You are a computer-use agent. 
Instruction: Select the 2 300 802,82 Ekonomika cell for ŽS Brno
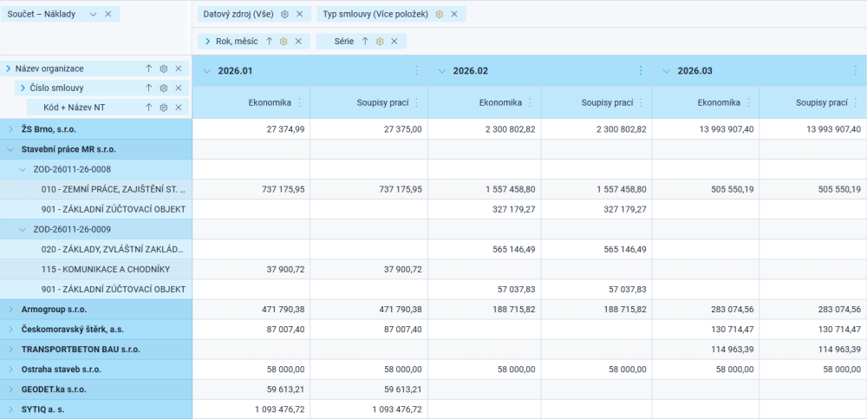point(485,129)
